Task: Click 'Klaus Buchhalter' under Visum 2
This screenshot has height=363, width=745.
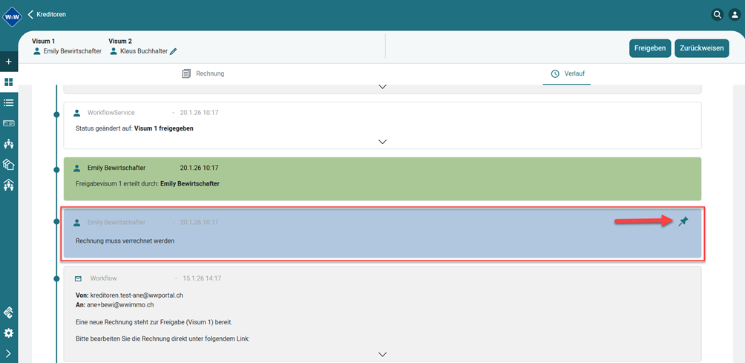Action: (144, 51)
